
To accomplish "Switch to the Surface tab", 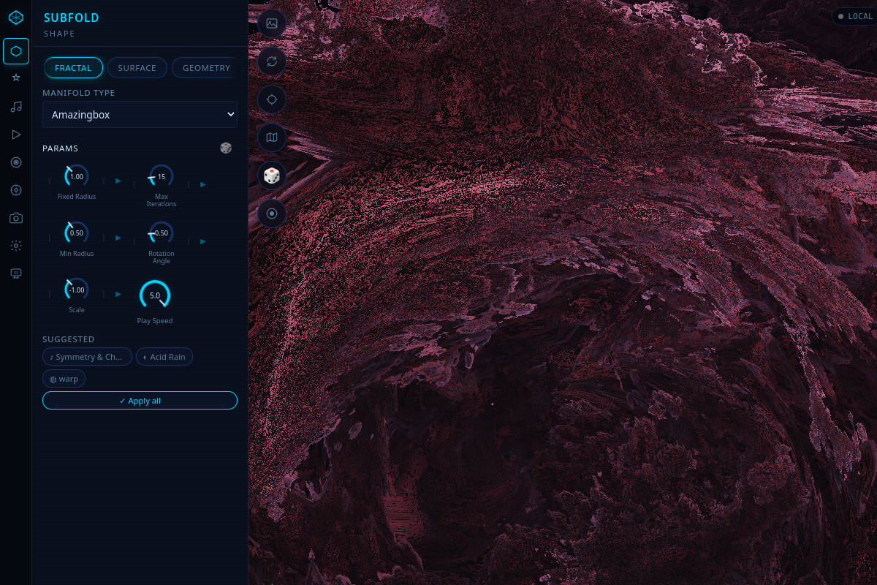I will pos(137,68).
